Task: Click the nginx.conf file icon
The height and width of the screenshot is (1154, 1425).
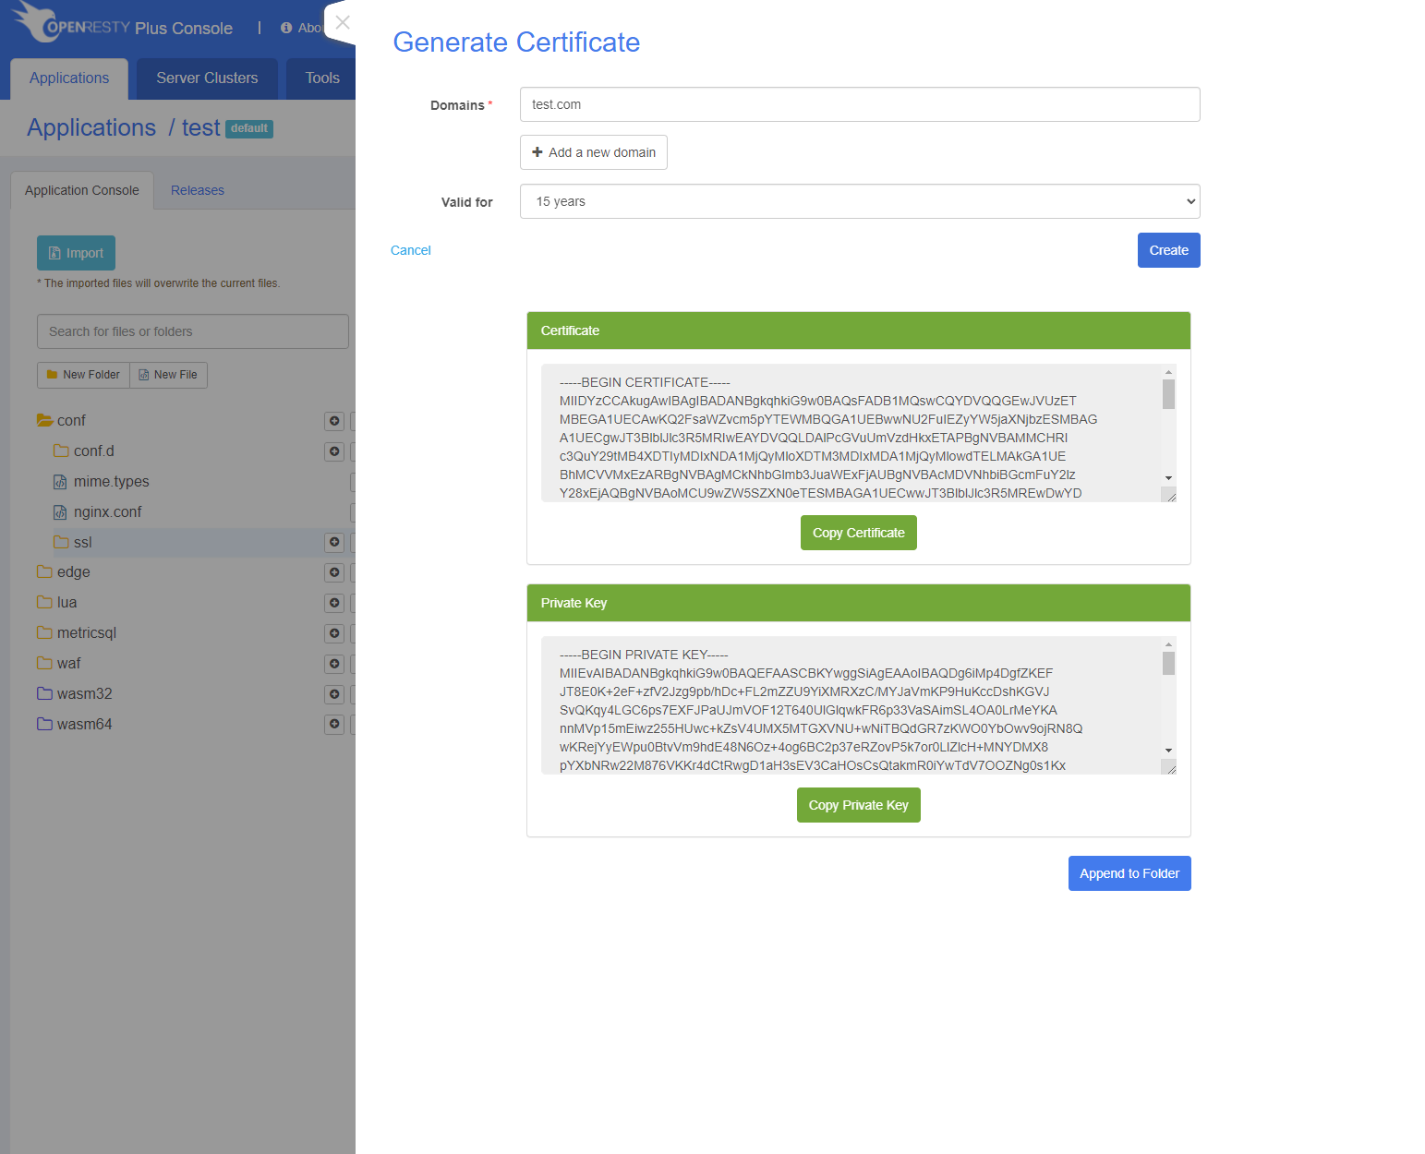Action: (x=60, y=512)
